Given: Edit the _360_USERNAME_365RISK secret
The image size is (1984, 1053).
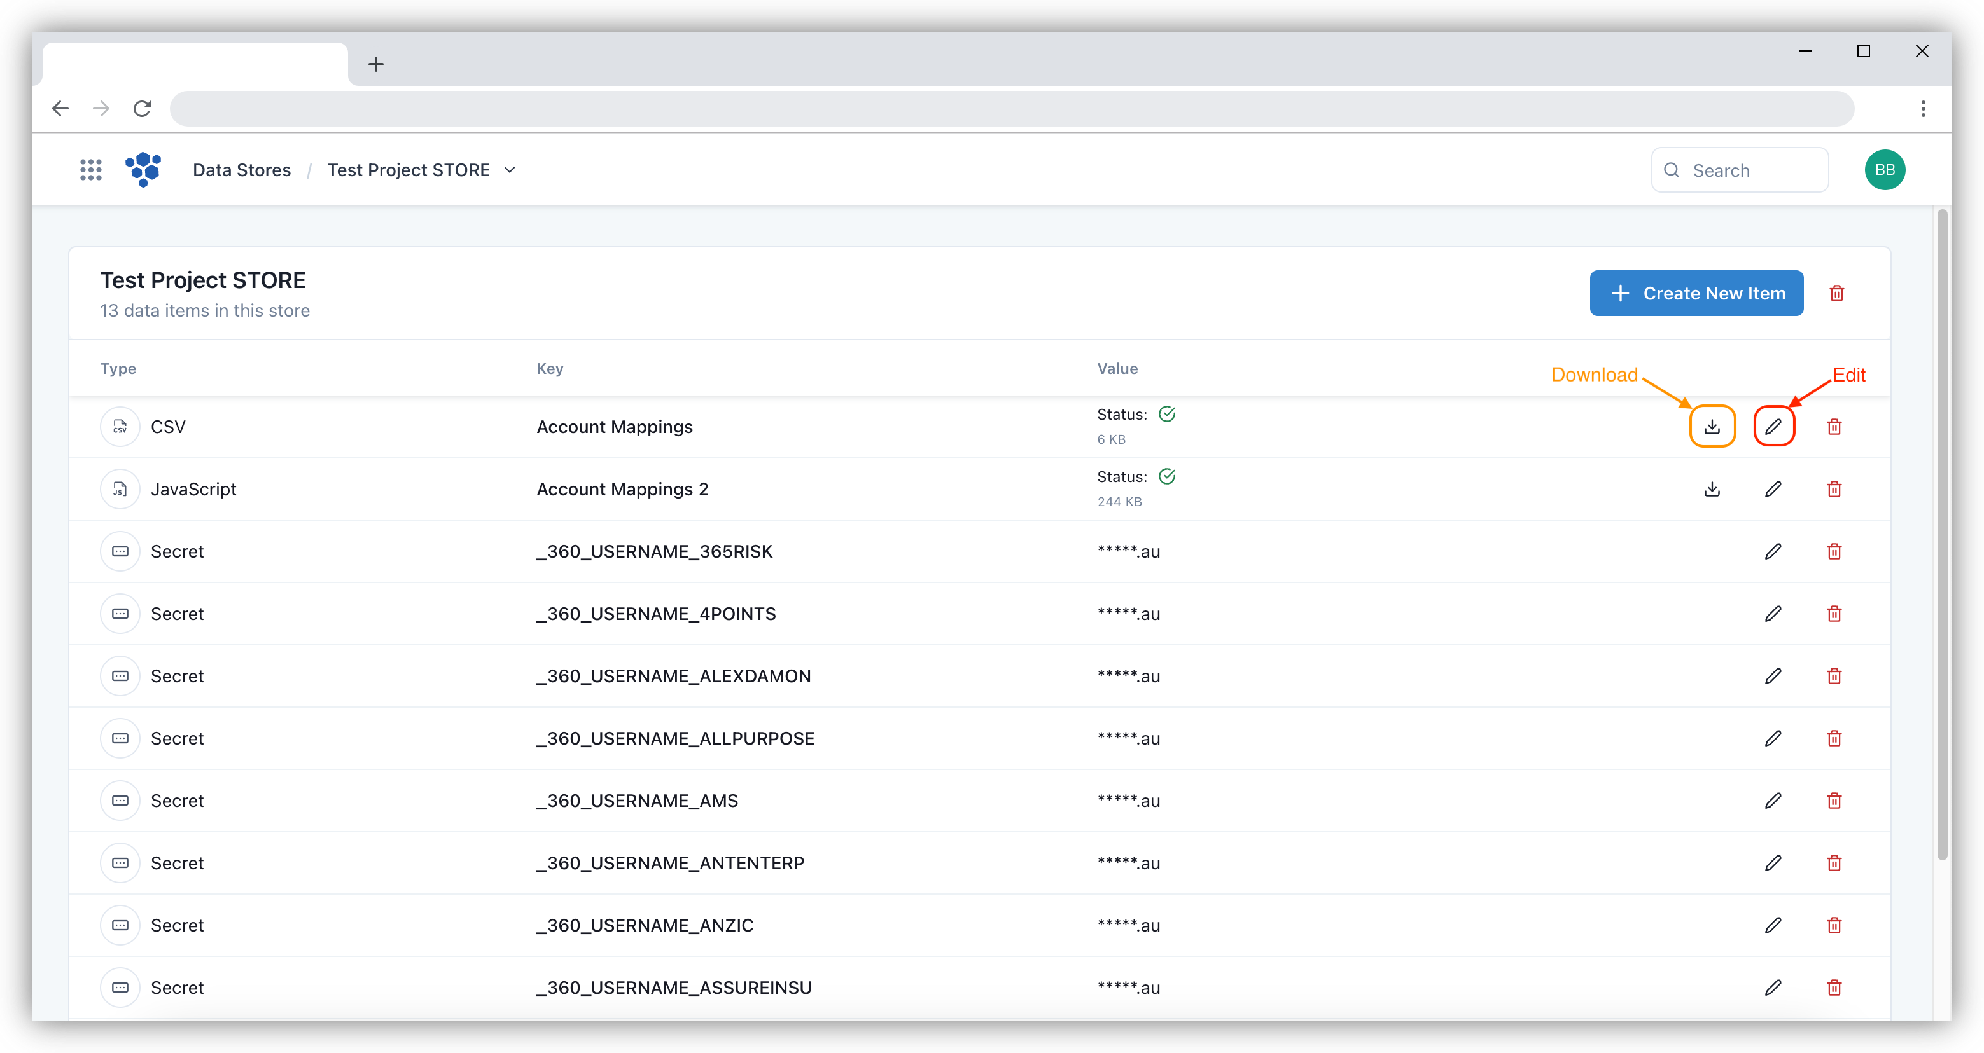Looking at the screenshot, I should (x=1773, y=551).
